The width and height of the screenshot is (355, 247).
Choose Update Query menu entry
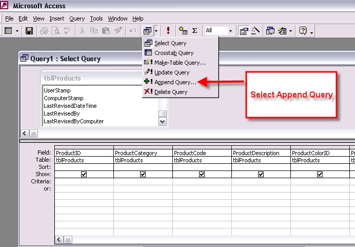180,72
